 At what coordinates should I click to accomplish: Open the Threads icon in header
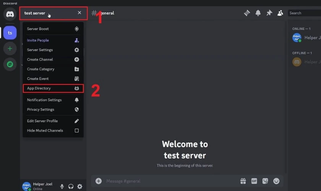(x=247, y=13)
